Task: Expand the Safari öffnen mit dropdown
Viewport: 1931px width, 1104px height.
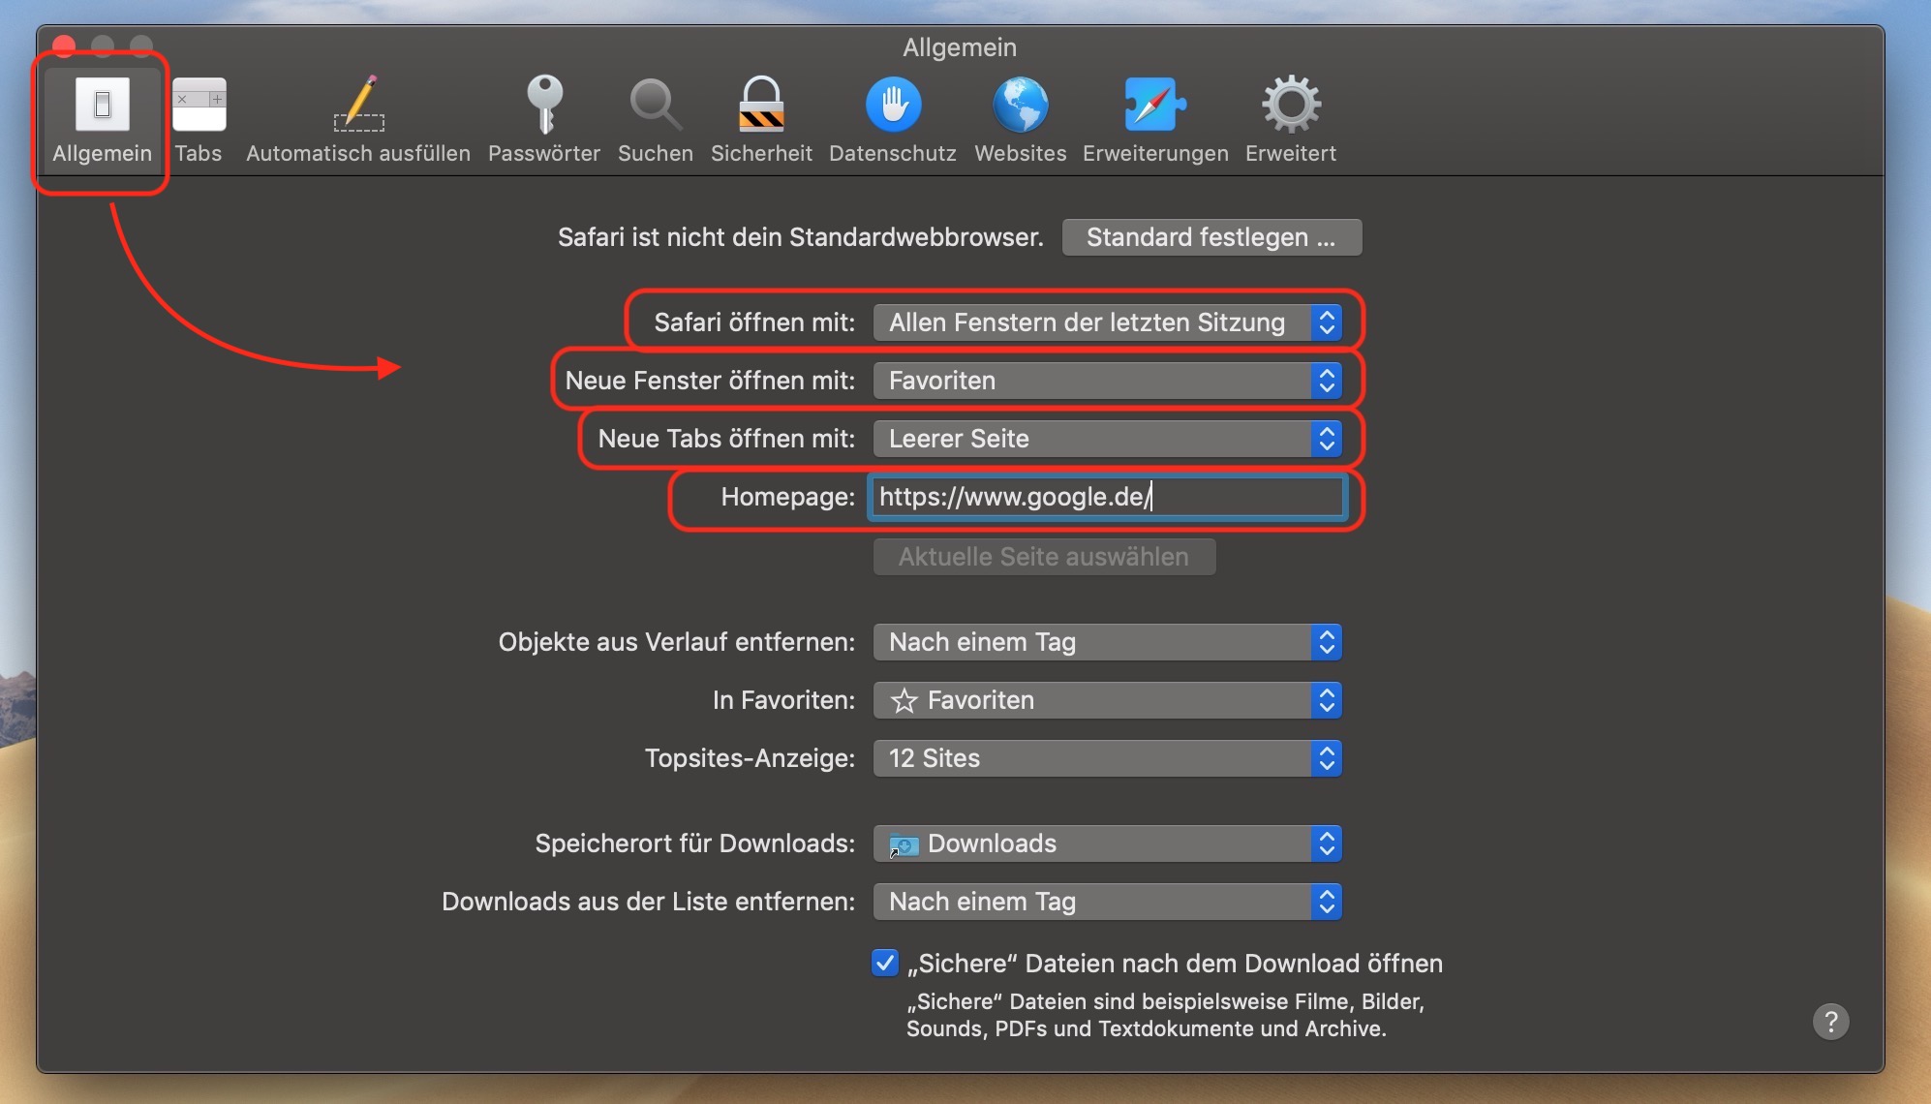Action: (1107, 322)
